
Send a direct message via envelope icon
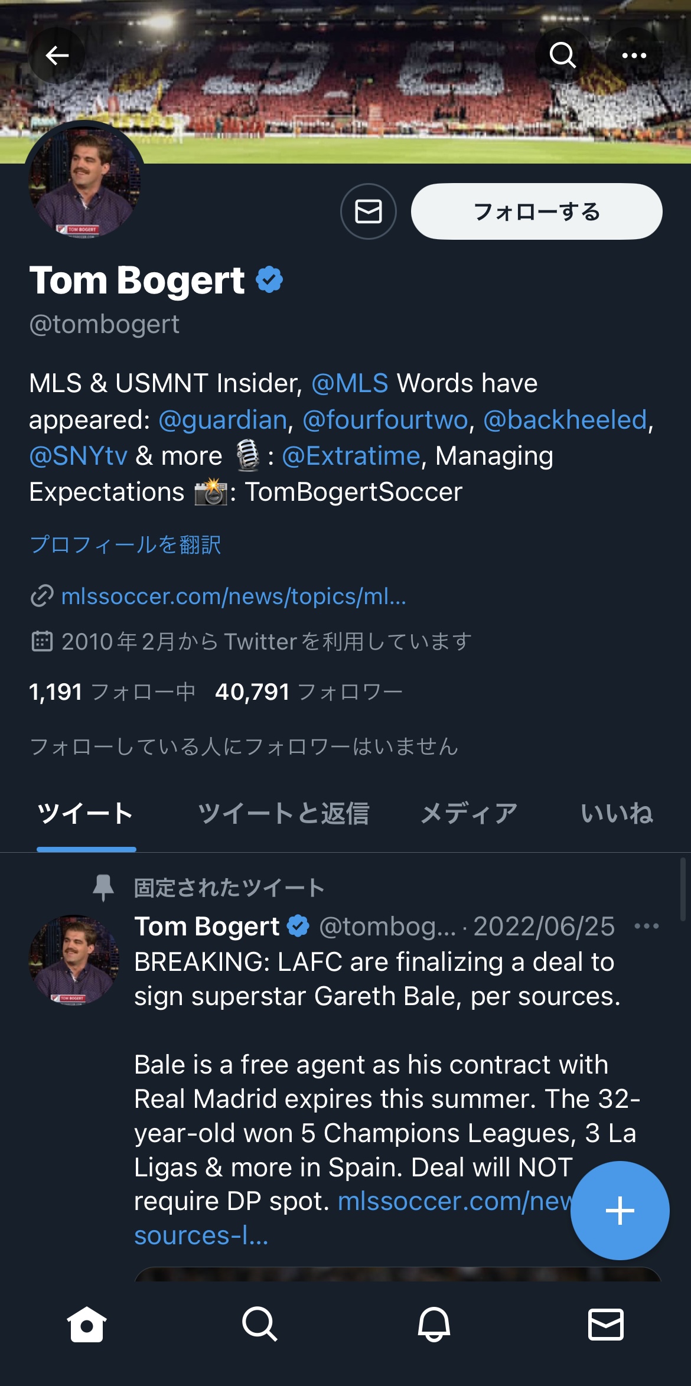(368, 211)
